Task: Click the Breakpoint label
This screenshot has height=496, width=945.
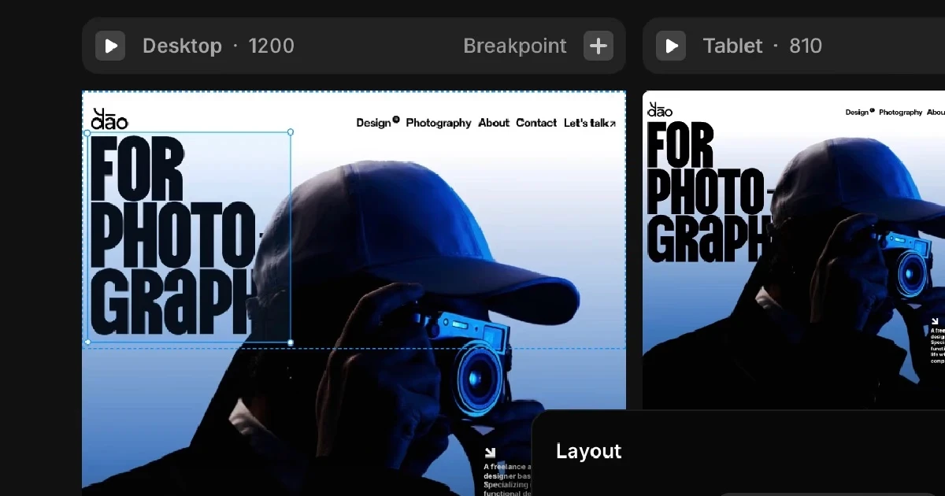Action: tap(515, 46)
